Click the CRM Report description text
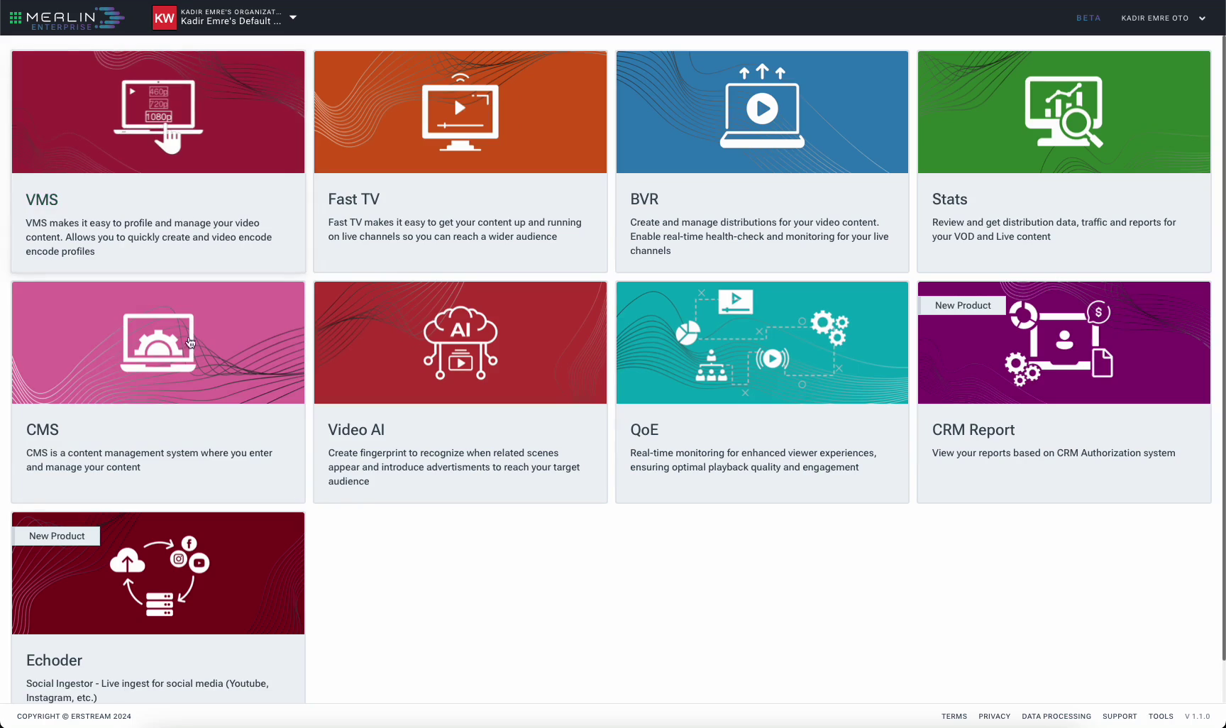1226x728 pixels. pos(1054,453)
